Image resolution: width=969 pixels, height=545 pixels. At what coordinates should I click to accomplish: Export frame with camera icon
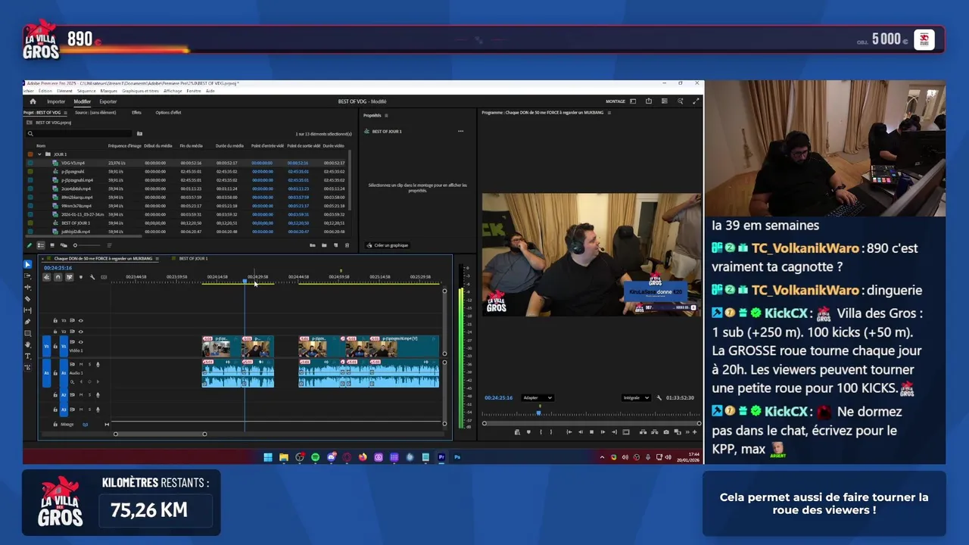[666, 432]
